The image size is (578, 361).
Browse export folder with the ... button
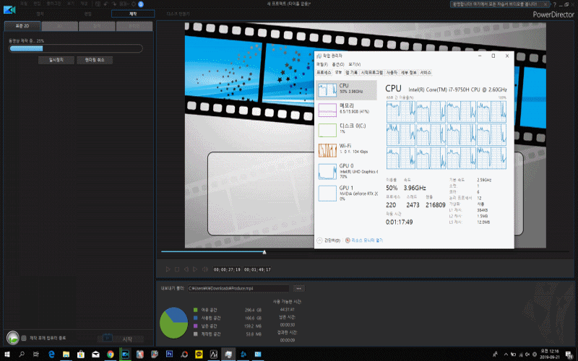tap(299, 288)
